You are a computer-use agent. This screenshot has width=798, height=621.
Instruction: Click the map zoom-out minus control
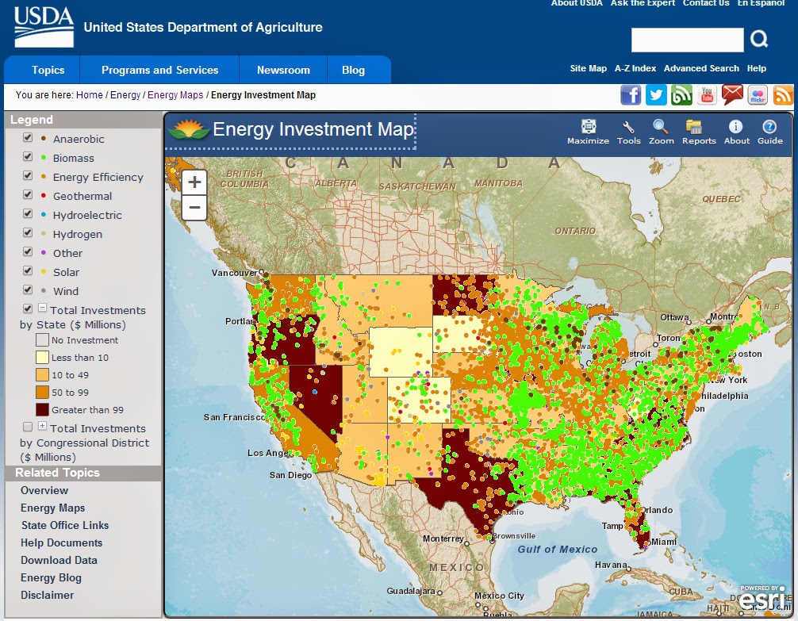coord(194,208)
